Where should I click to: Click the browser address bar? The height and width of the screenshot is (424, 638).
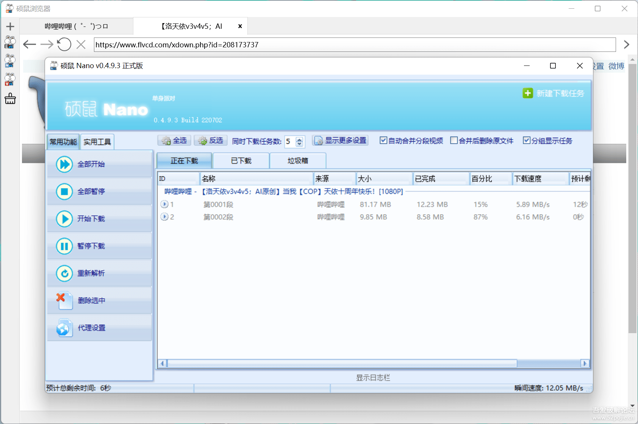(355, 45)
